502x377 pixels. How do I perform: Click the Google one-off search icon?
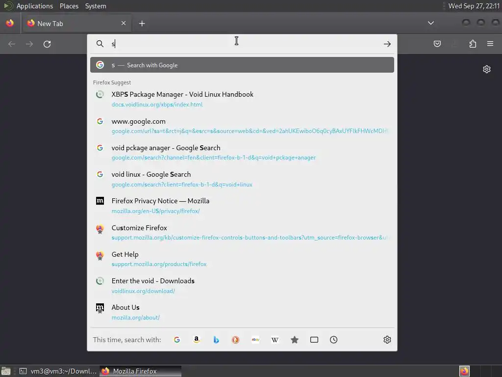[176, 340]
